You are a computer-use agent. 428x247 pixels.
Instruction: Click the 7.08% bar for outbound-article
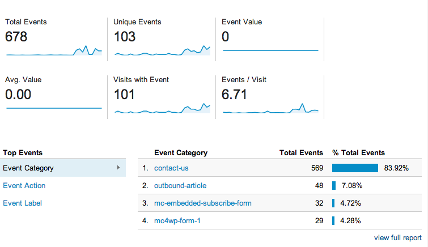334,186
